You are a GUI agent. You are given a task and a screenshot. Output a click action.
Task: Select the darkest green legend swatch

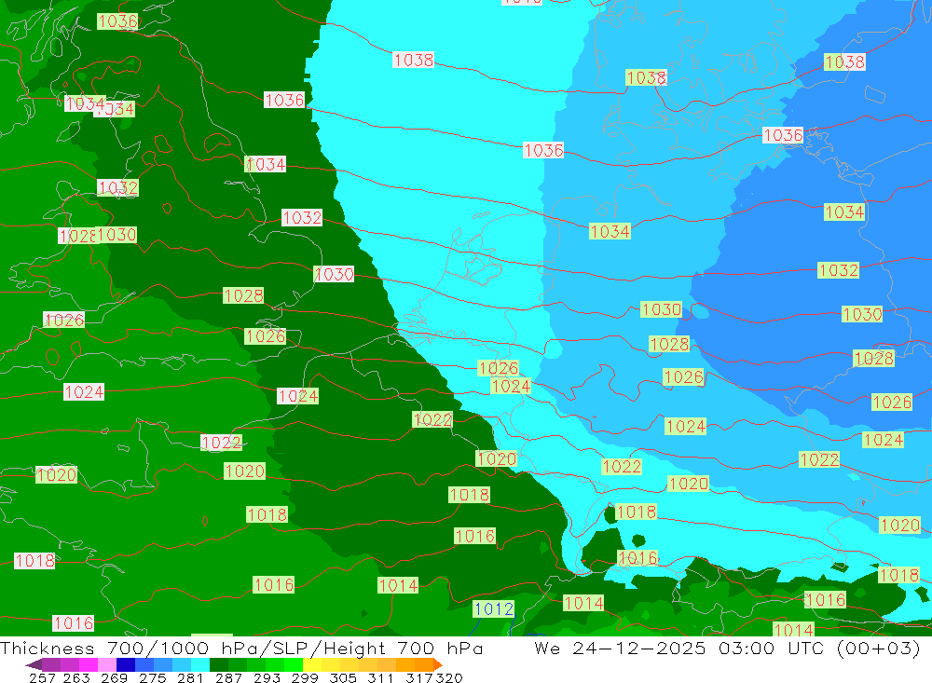(x=219, y=664)
